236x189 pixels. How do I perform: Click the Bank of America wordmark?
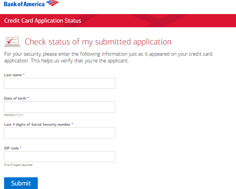click(x=24, y=4)
